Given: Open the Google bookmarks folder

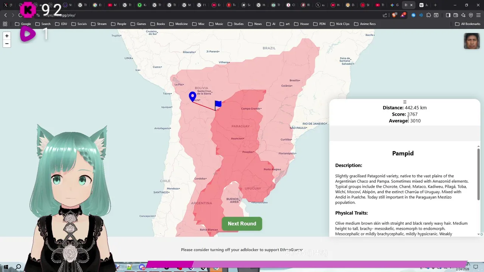Looking at the screenshot, I should pyautogui.click(x=23, y=24).
